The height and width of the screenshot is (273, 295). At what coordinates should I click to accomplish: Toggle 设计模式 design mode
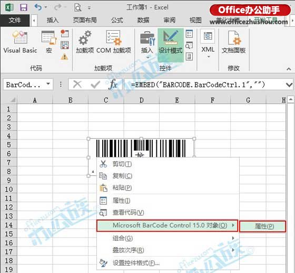171,45
